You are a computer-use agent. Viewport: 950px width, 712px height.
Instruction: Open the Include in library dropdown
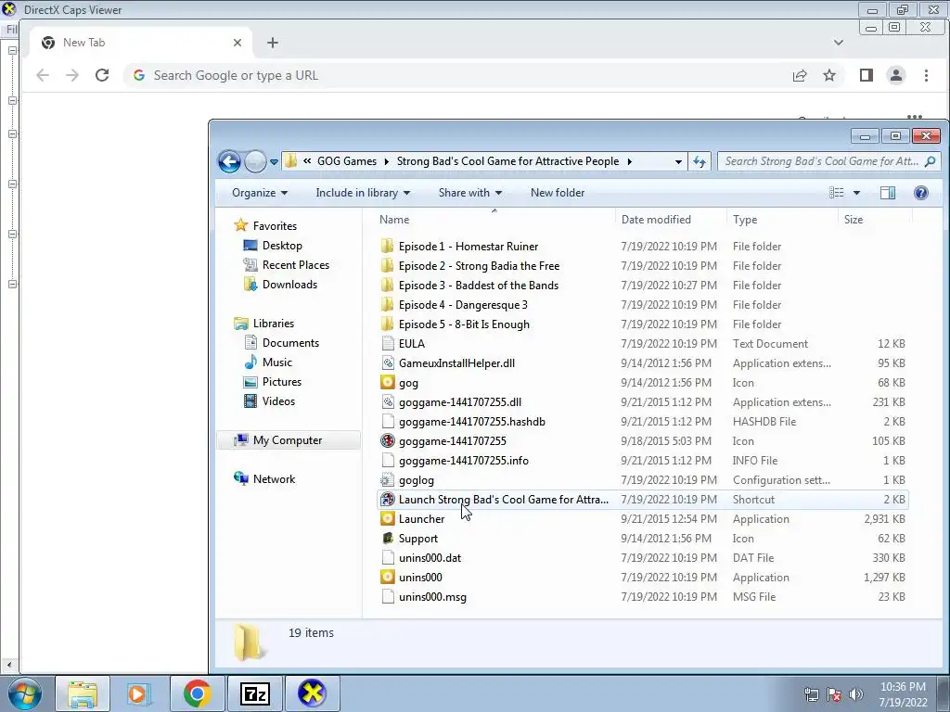(x=363, y=193)
